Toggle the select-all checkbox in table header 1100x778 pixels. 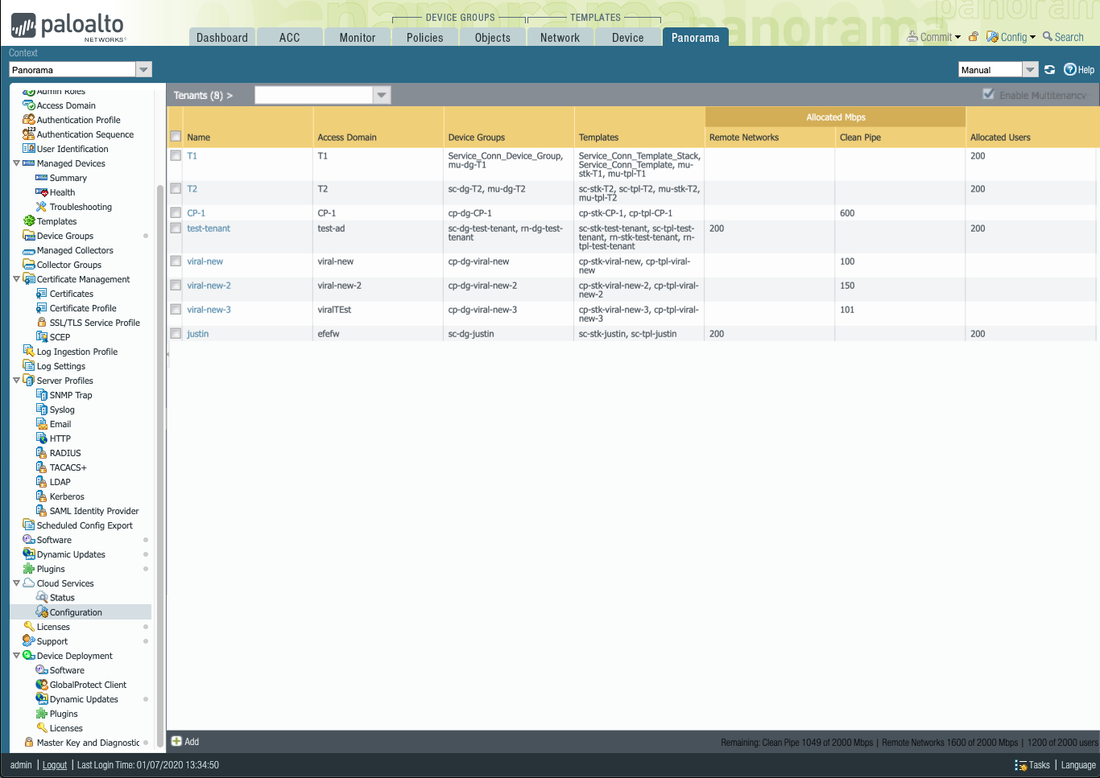coord(176,137)
